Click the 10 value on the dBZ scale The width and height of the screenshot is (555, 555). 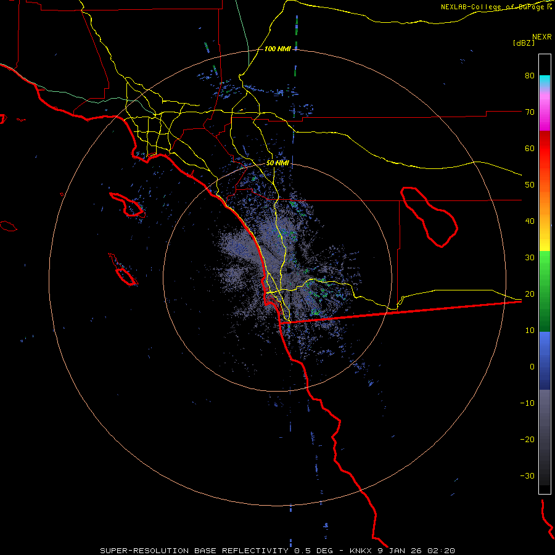(530, 331)
